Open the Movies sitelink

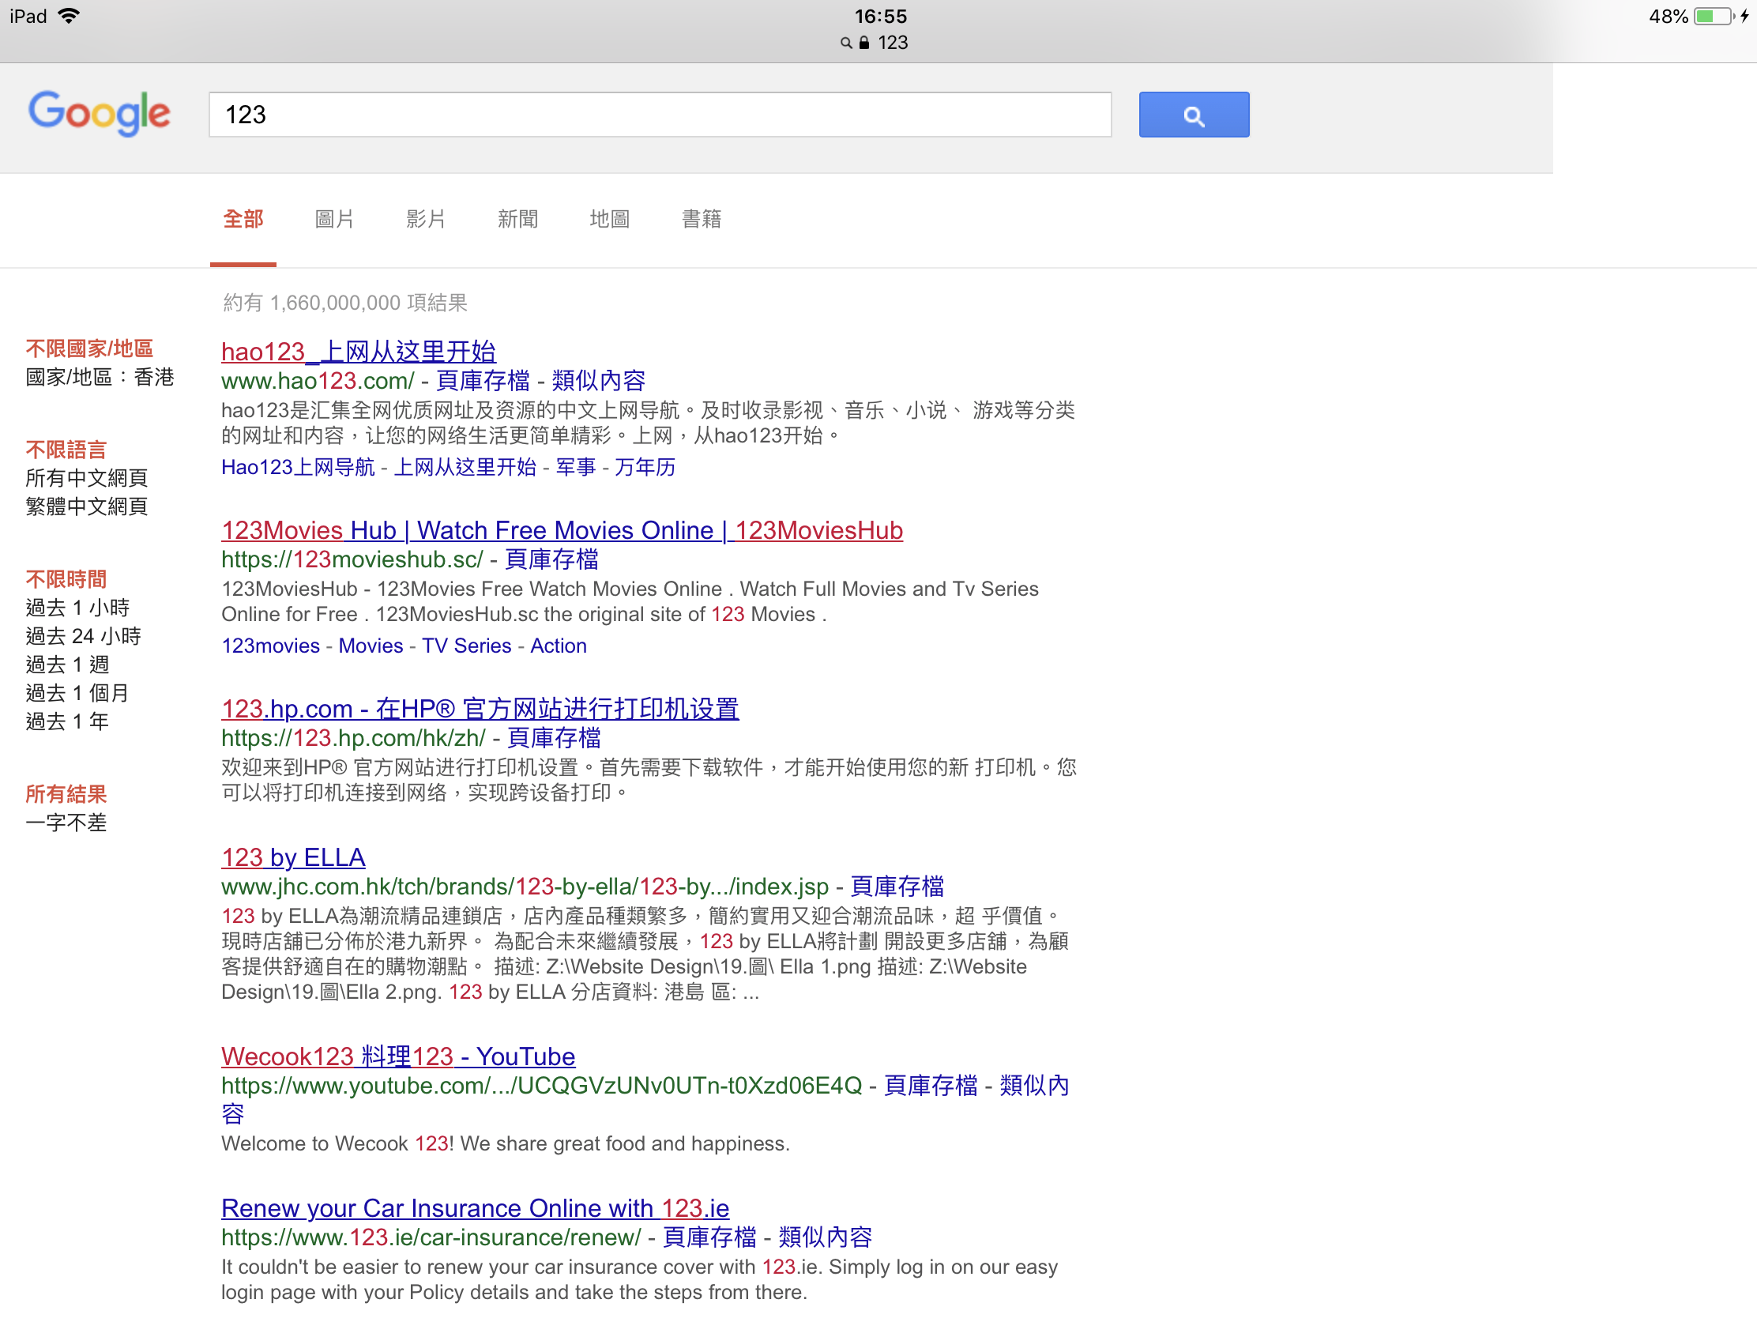click(x=371, y=646)
